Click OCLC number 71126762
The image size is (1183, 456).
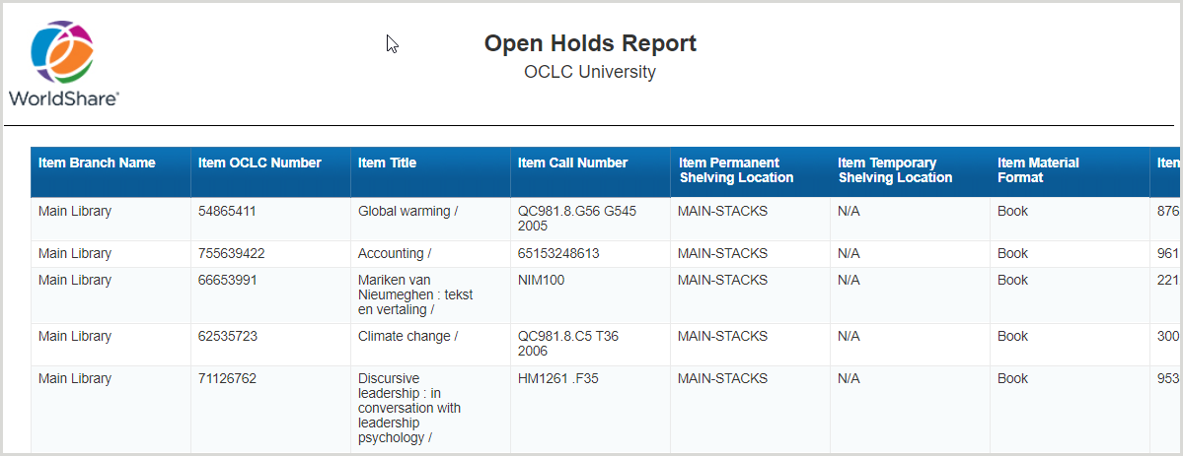point(227,378)
